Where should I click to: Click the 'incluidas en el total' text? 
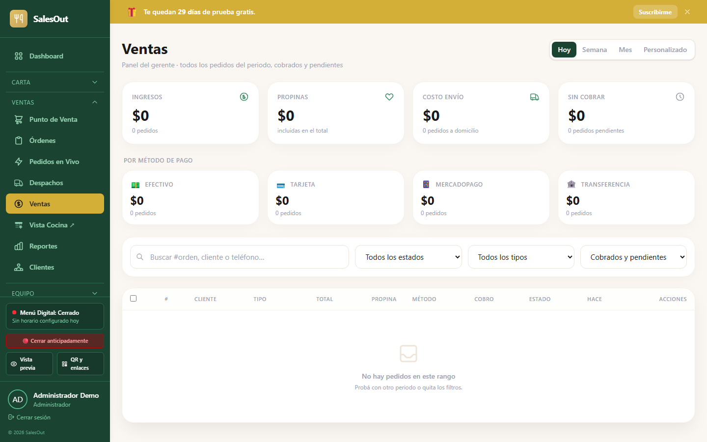(x=302, y=131)
